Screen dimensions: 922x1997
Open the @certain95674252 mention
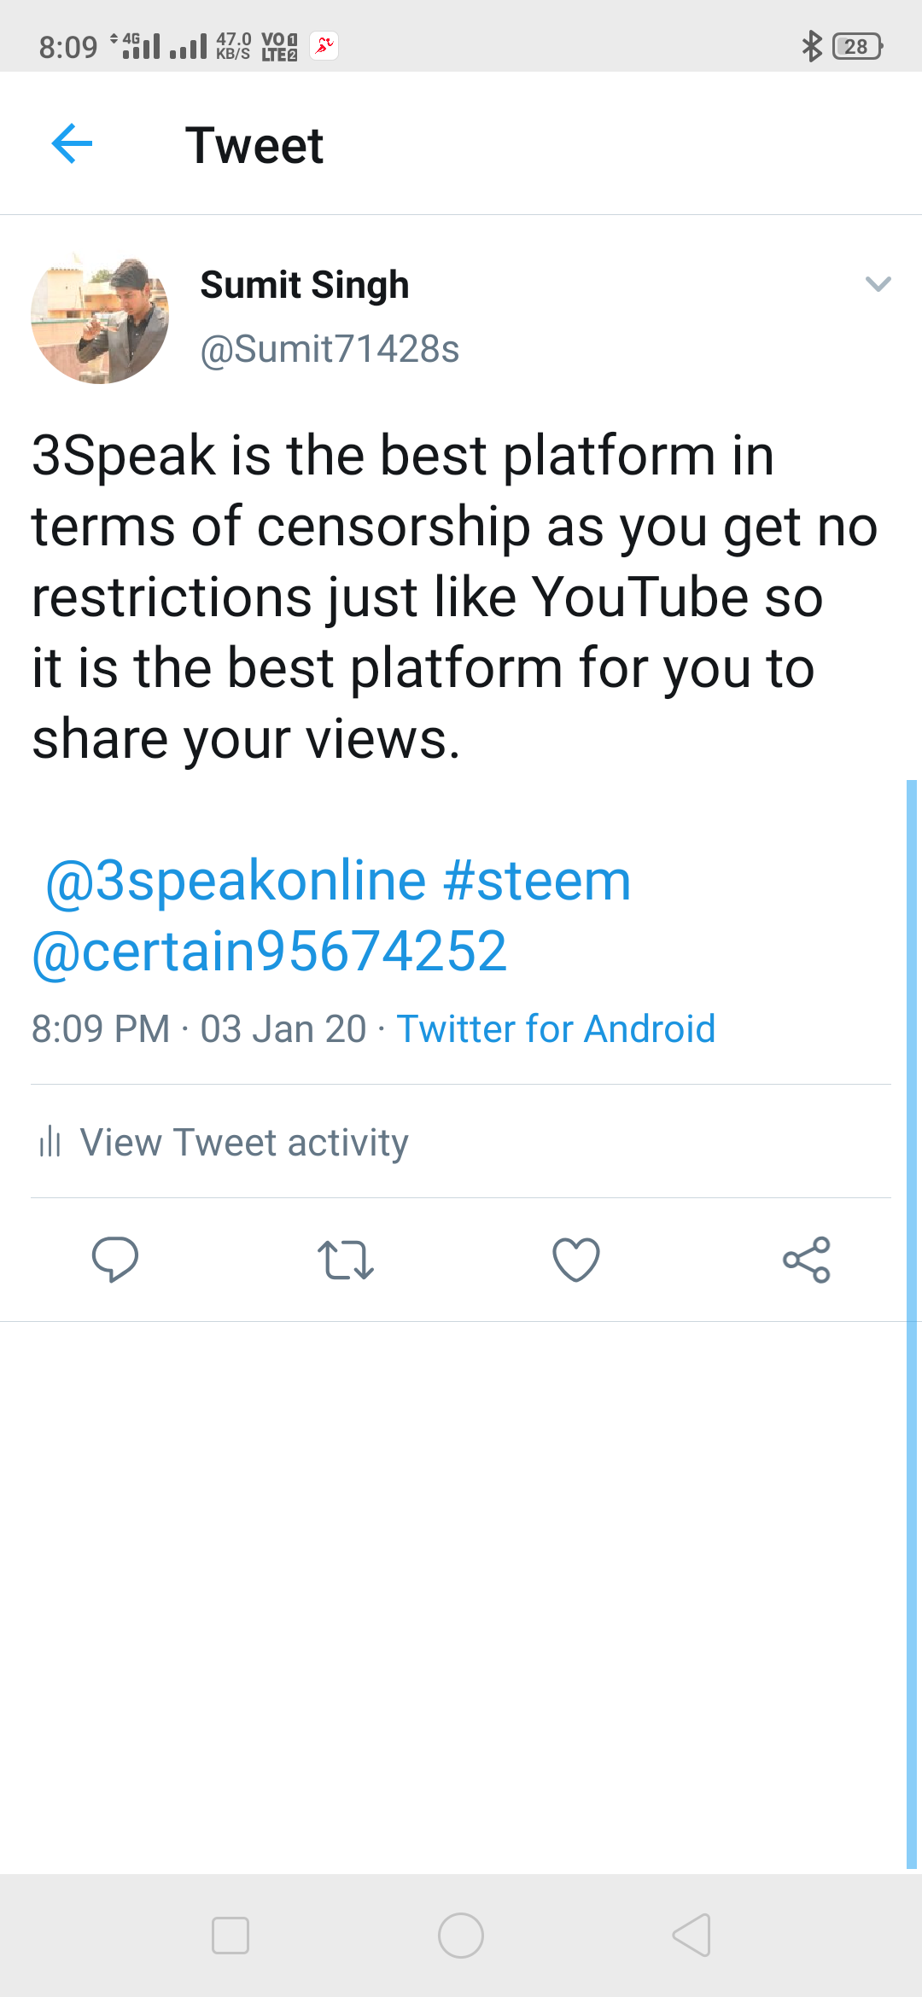pos(270,952)
